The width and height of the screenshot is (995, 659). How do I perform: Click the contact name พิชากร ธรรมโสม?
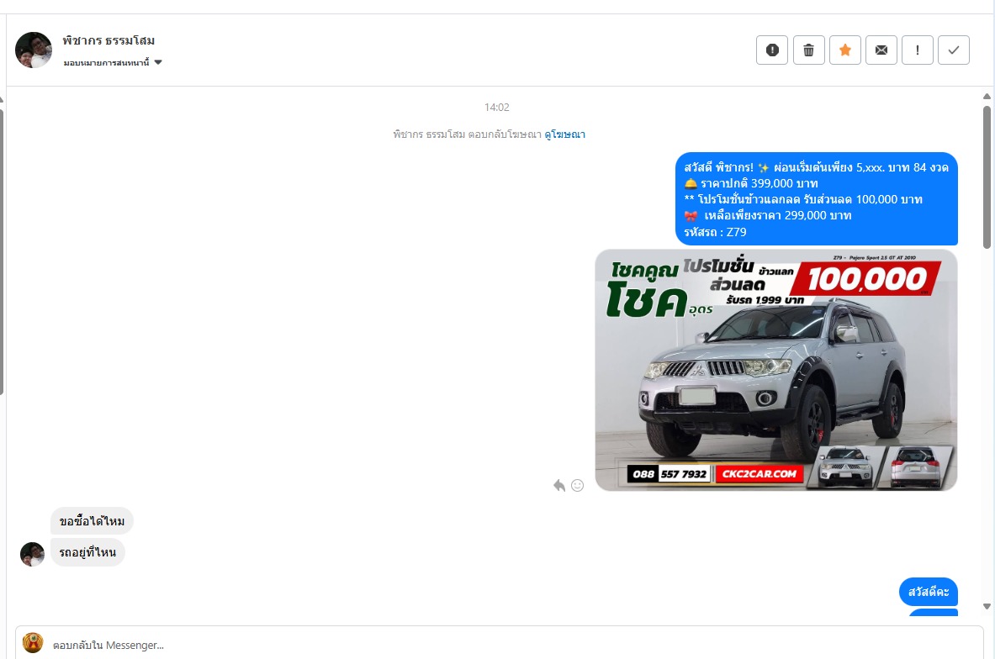(108, 40)
